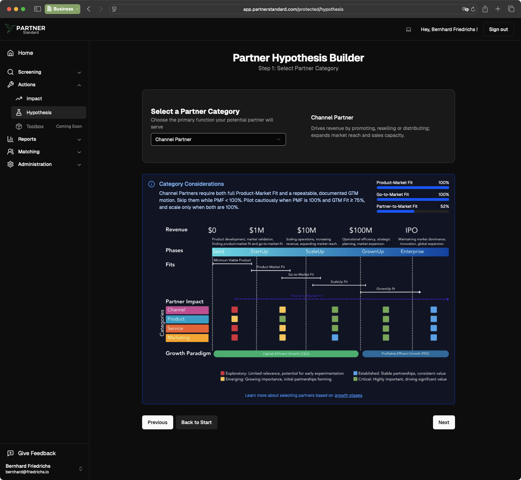Screen dimensions: 521x480
Task: Expand the Matching menu chevron
Action: [79, 152]
